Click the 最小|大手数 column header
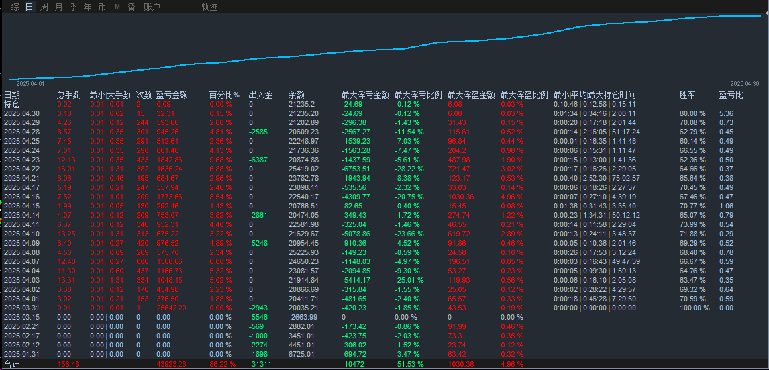 [x=111, y=95]
